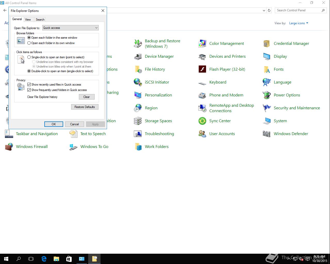The width and height of the screenshot is (330, 264).
Task: Expand the address bar history dropdown arrow
Action: tap(264, 11)
